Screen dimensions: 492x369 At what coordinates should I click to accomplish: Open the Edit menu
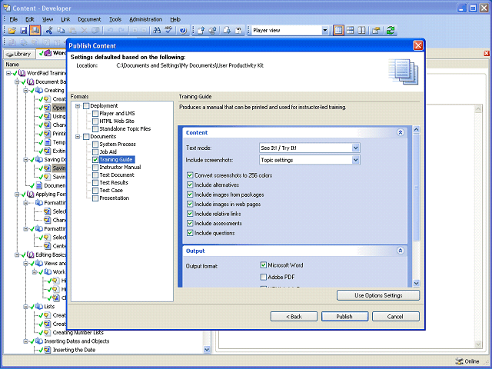pos(30,19)
